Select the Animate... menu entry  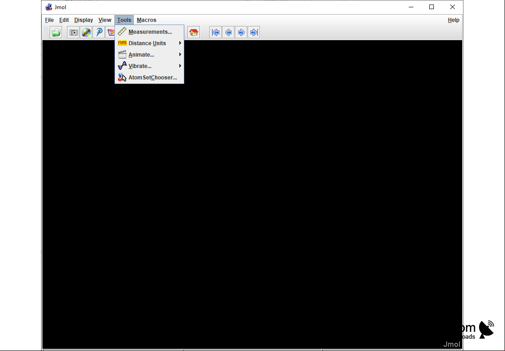point(150,54)
